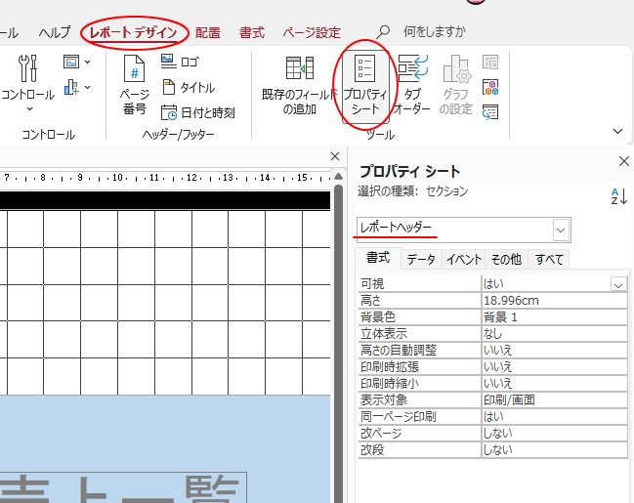
Task: Click the 表示対象 value 印刷/画面
Action: [x=554, y=400]
